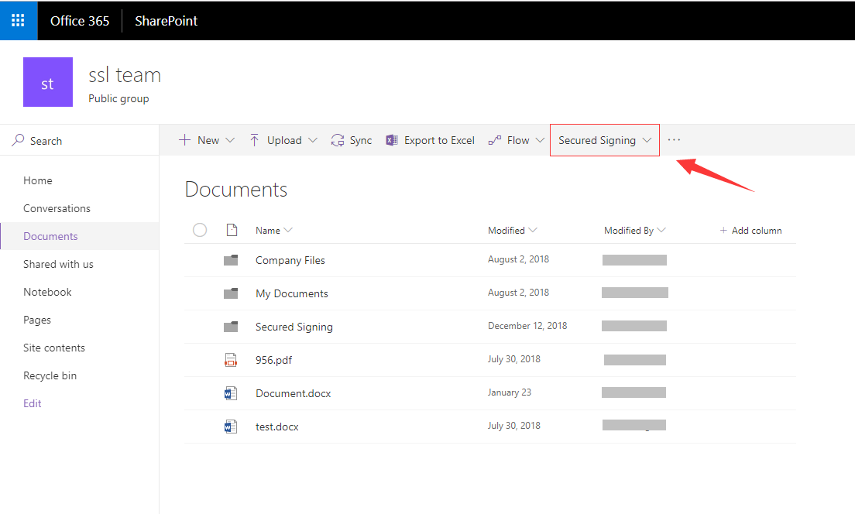
Task: Click Add column in the documents list
Action: coord(750,230)
